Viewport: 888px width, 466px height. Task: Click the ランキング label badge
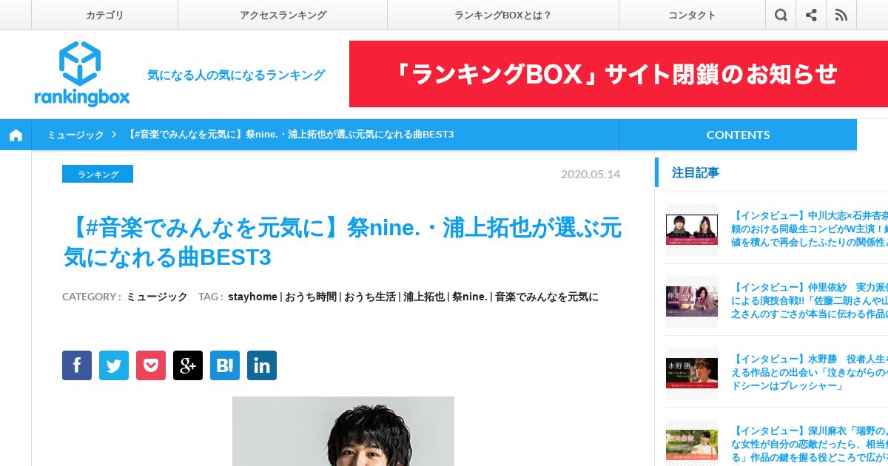98,175
